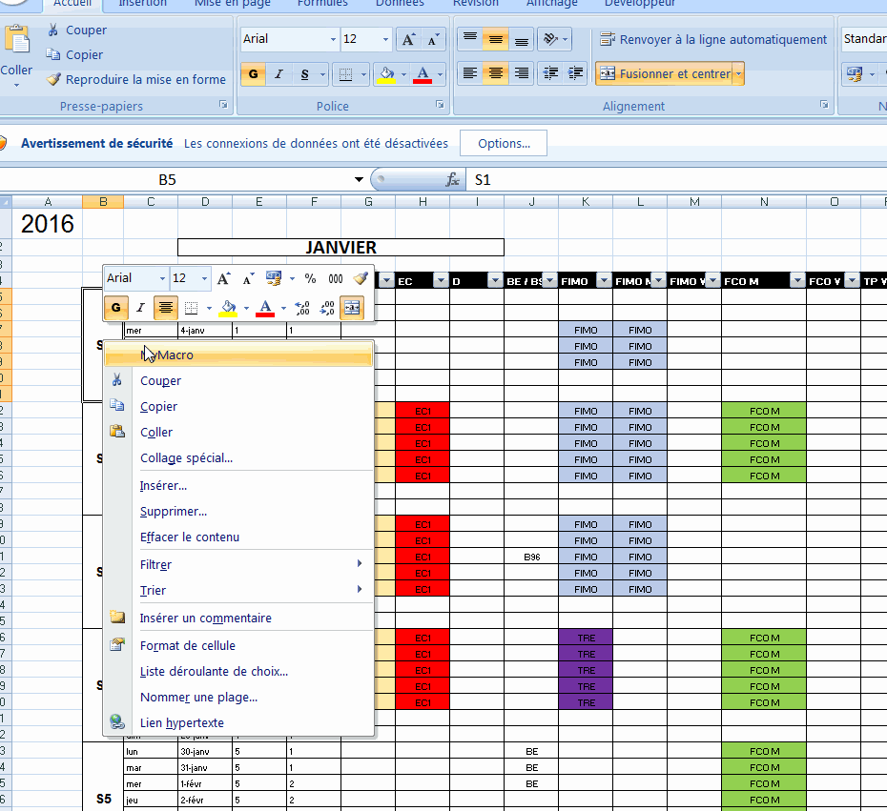Open font color dropdown arrow in ribbon

coord(440,74)
